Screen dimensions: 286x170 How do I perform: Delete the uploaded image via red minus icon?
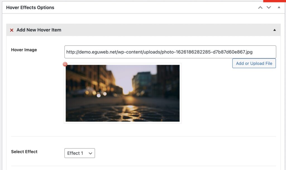pos(65,64)
